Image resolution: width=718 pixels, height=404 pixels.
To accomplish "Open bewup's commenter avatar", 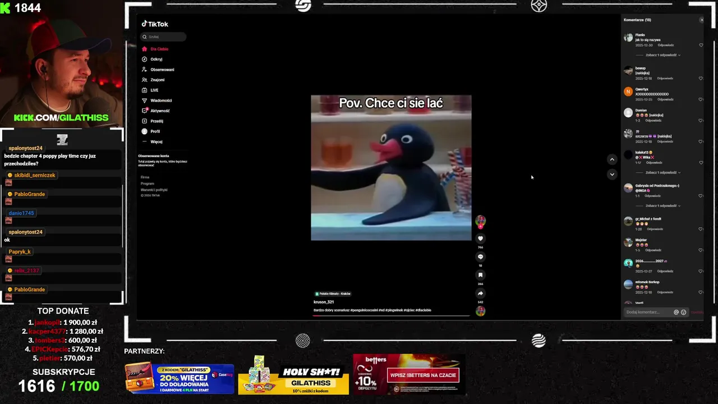I will click(628, 71).
